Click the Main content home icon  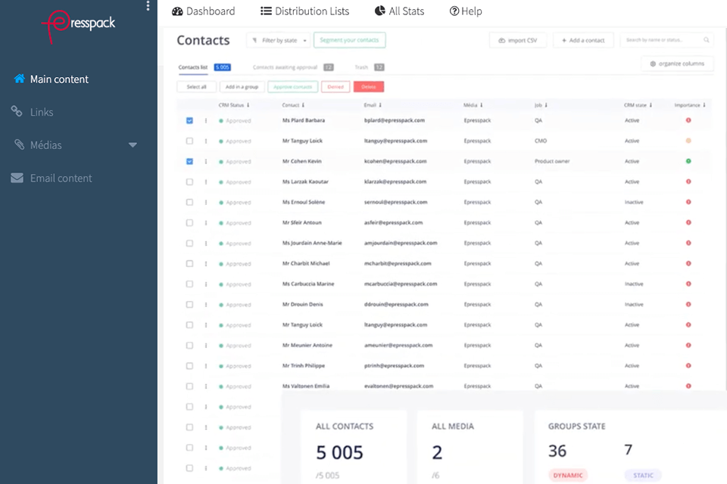pyautogui.click(x=20, y=79)
